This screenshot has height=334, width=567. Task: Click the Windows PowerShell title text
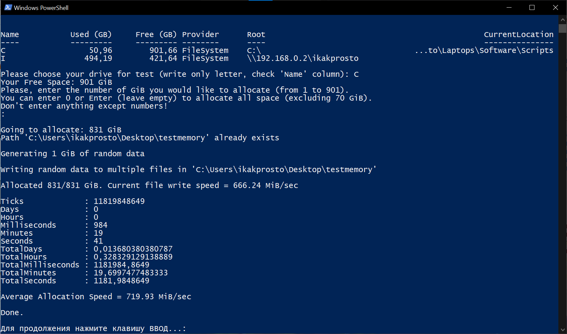[41, 8]
